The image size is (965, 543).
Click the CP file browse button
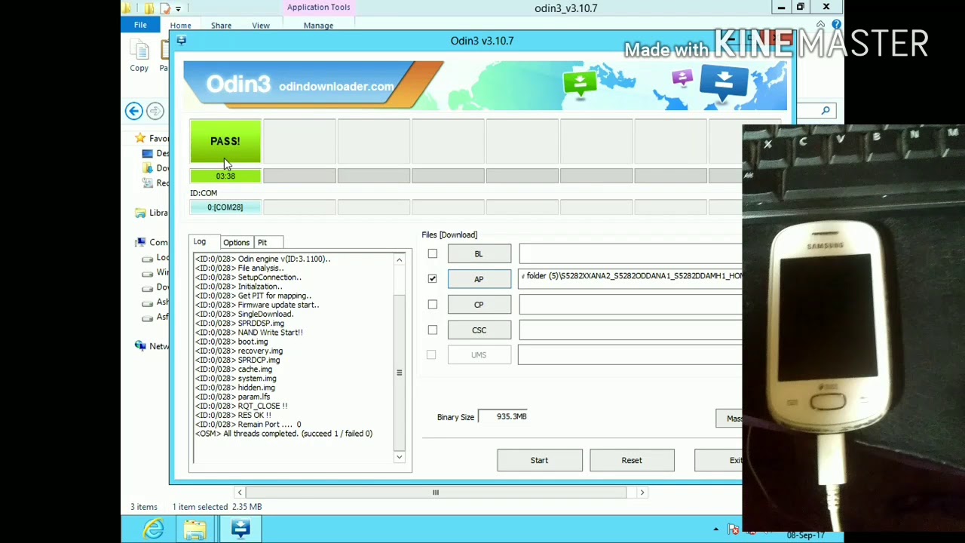tap(479, 305)
